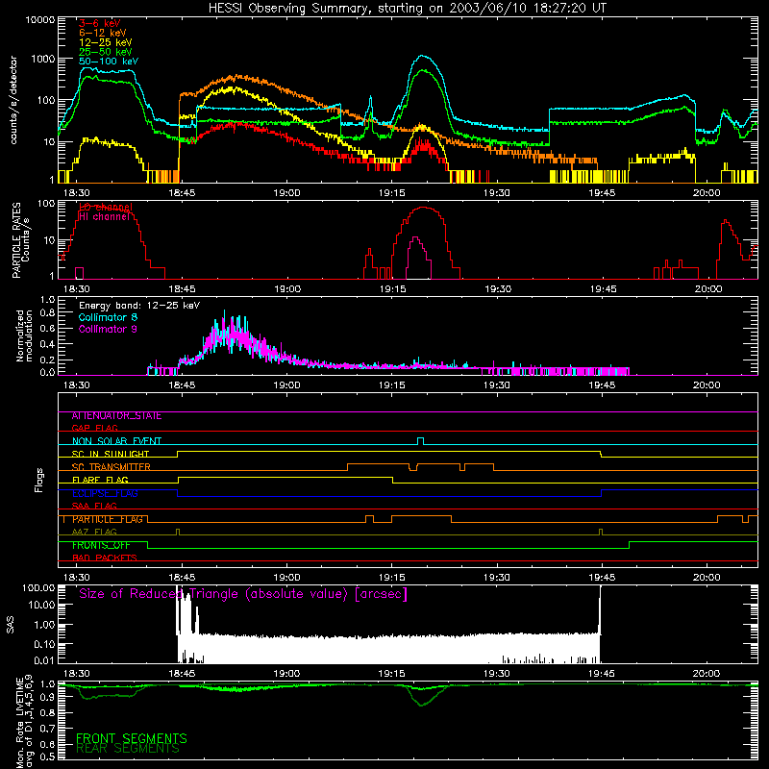Select the Collimator 9 legend entry
769x769 pixels.
108,329
